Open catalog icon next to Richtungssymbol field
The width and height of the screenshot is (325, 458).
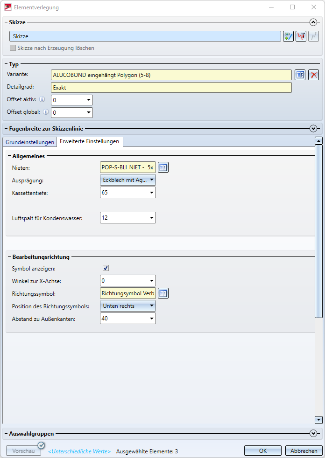163,293
